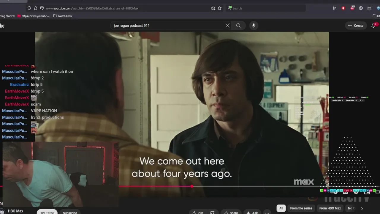The height and width of the screenshot is (214, 380).
Task: Click the Subscribe button
Action: coord(70,213)
